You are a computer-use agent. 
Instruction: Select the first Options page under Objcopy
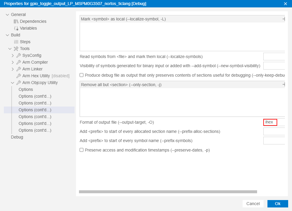click(x=26, y=90)
